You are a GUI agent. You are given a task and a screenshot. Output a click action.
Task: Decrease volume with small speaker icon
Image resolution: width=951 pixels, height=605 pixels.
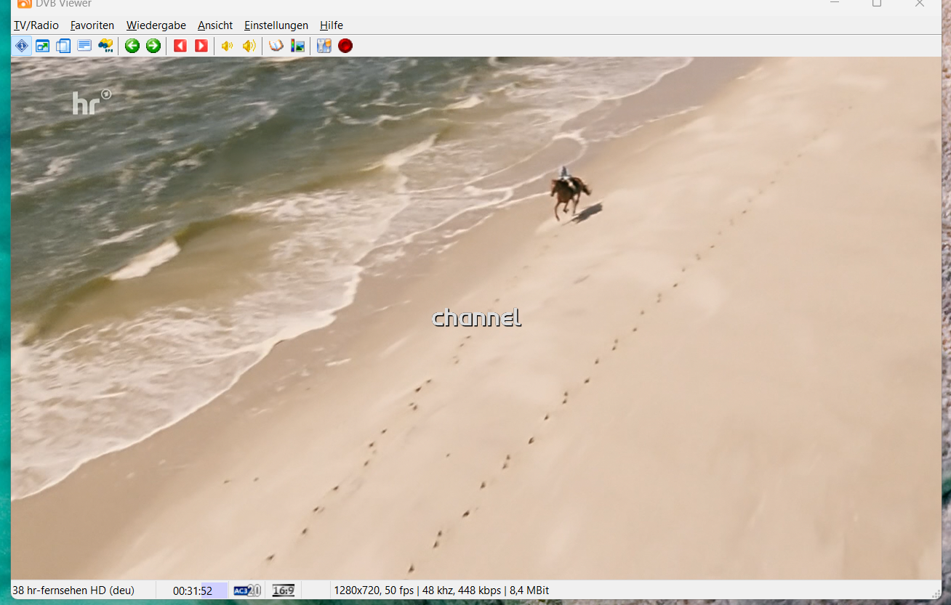228,46
